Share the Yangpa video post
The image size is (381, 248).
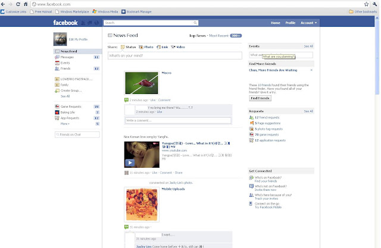click(x=179, y=173)
